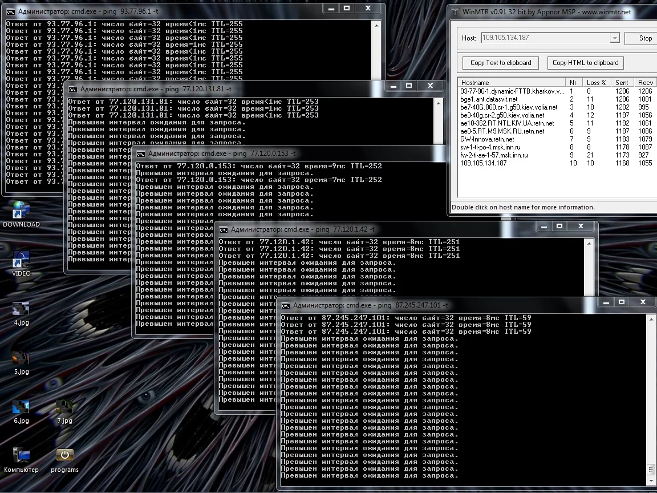The image size is (657, 493).
Task: Click cmd icon of ping 77.120.0.153 window
Action: click(141, 154)
